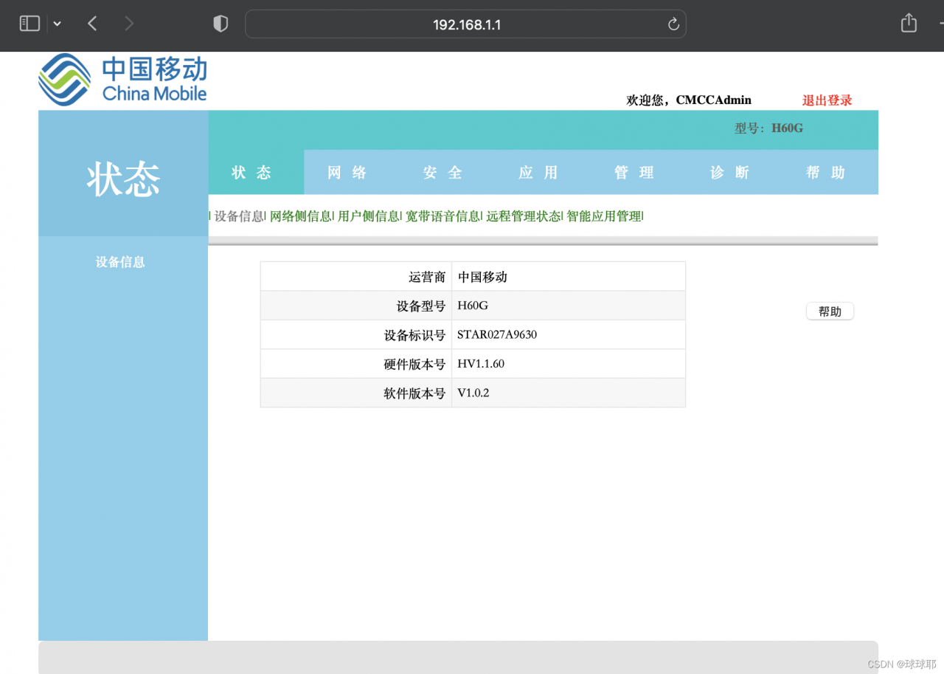The height and width of the screenshot is (674, 944).
Task: Open the 用户侧信息 sub-menu link
Action: 369,216
